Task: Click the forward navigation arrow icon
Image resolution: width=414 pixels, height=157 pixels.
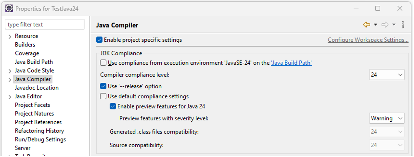Action: point(385,25)
